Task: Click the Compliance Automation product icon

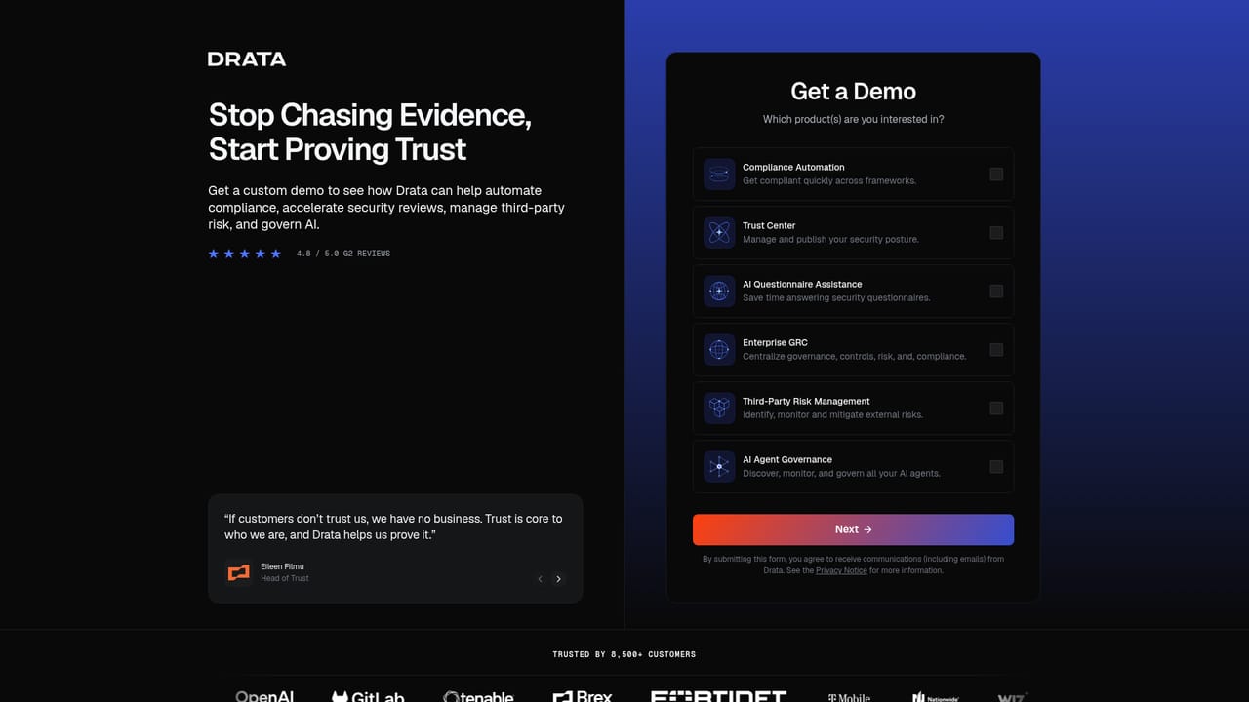Action: [x=719, y=175]
